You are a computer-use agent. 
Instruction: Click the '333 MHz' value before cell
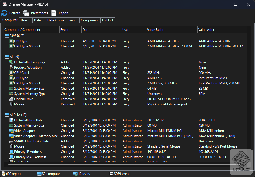(154, 73)
